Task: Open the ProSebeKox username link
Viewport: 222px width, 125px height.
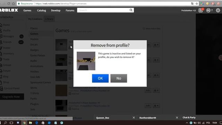Action: [x=7, y=17]
